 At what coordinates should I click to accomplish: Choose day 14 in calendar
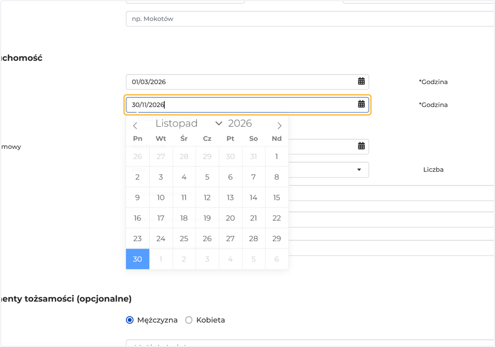coord(253,198)
